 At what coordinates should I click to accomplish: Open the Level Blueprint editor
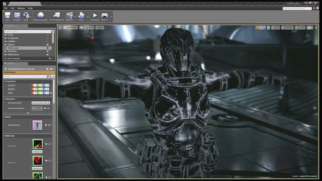pyautogui.click(x=57, y=16)
